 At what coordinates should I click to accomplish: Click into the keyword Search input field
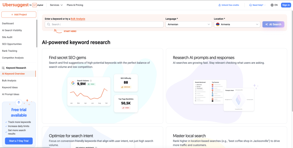[104, 25]
